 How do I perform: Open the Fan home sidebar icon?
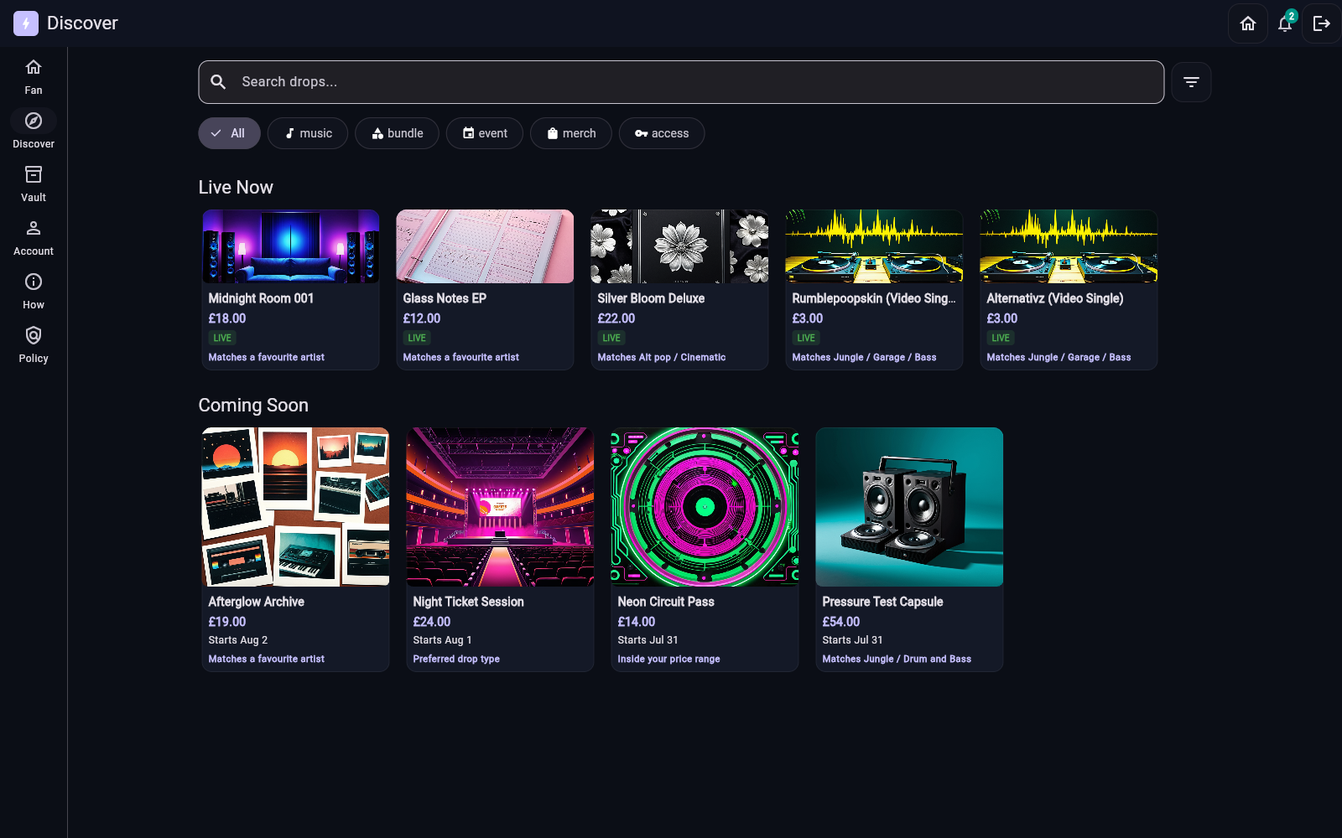[34, 67]
